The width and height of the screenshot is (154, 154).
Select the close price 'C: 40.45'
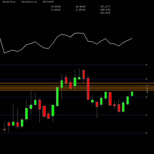click(x=56, y=10)
